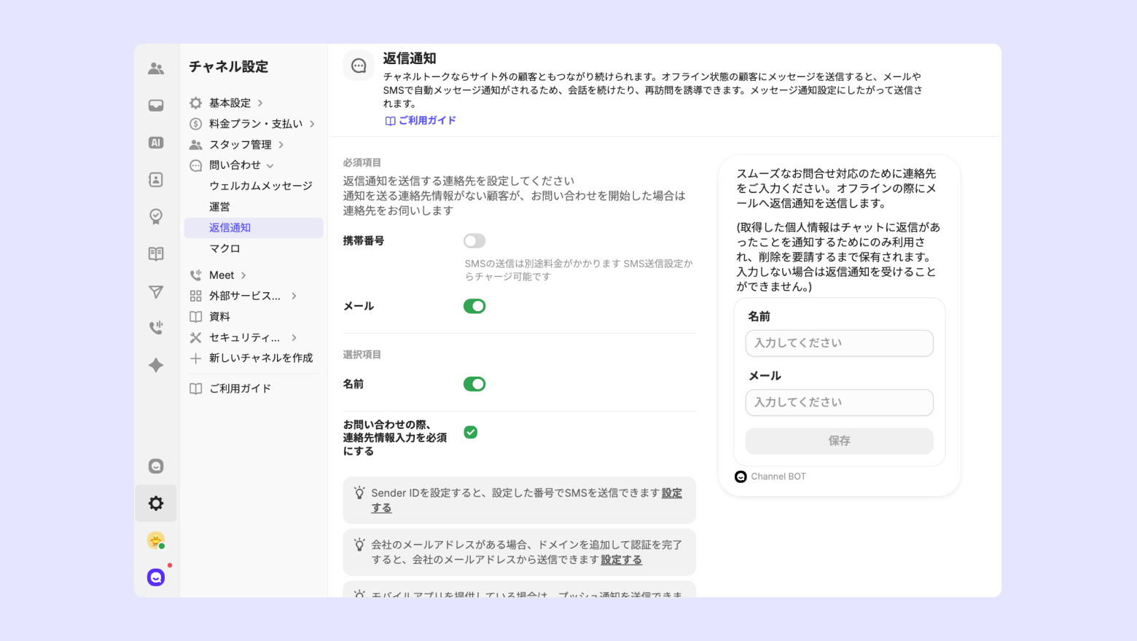Select ウェルカムメッセージ in the menu
The image size is (1137, 641).
(260, 186)
